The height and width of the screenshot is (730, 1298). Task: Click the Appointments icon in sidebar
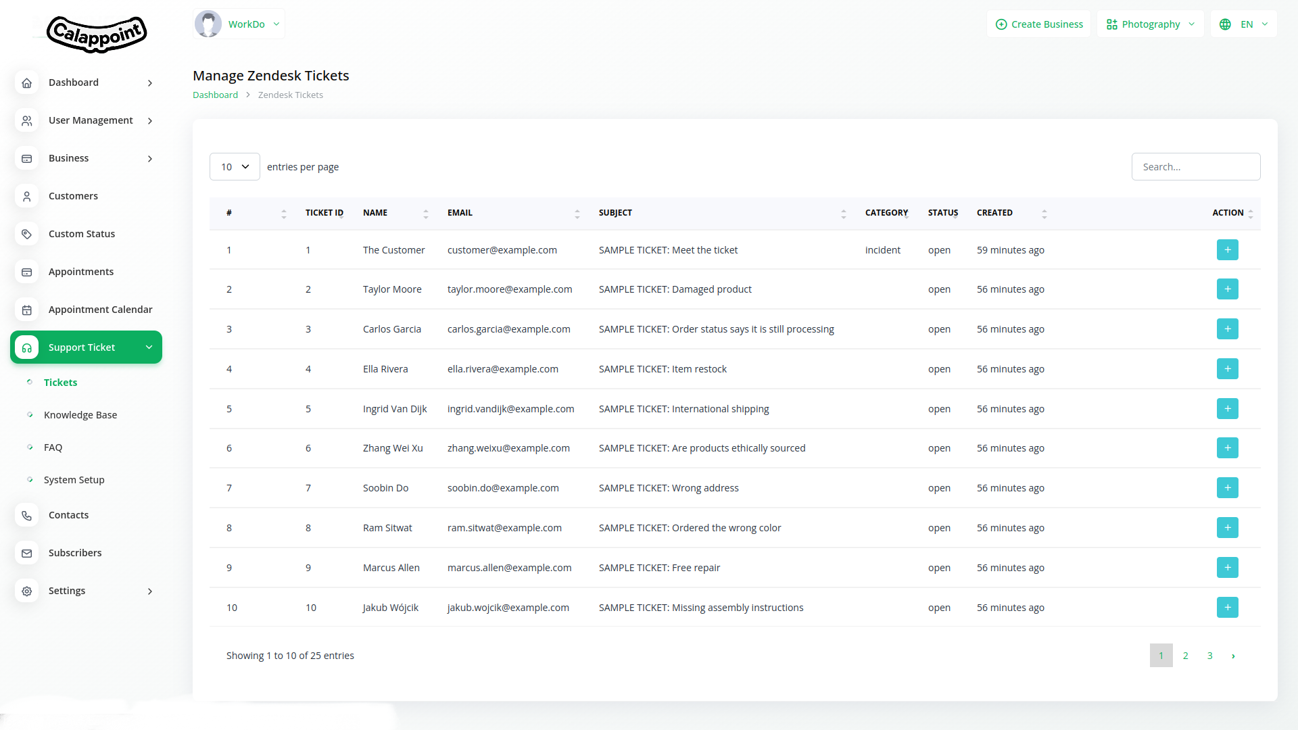click(27, 272)
